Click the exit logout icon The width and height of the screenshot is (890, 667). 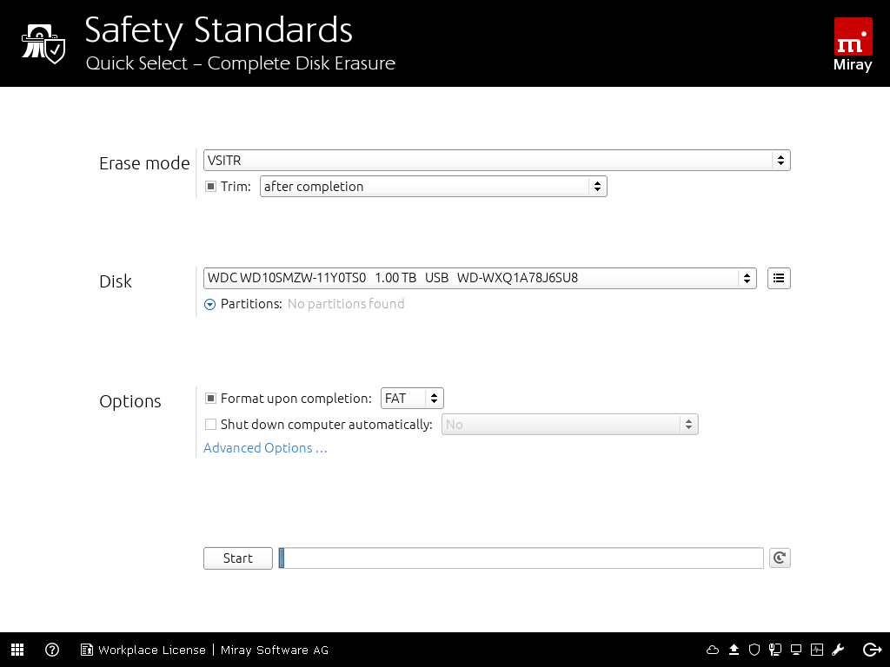(x=873, y=650)
